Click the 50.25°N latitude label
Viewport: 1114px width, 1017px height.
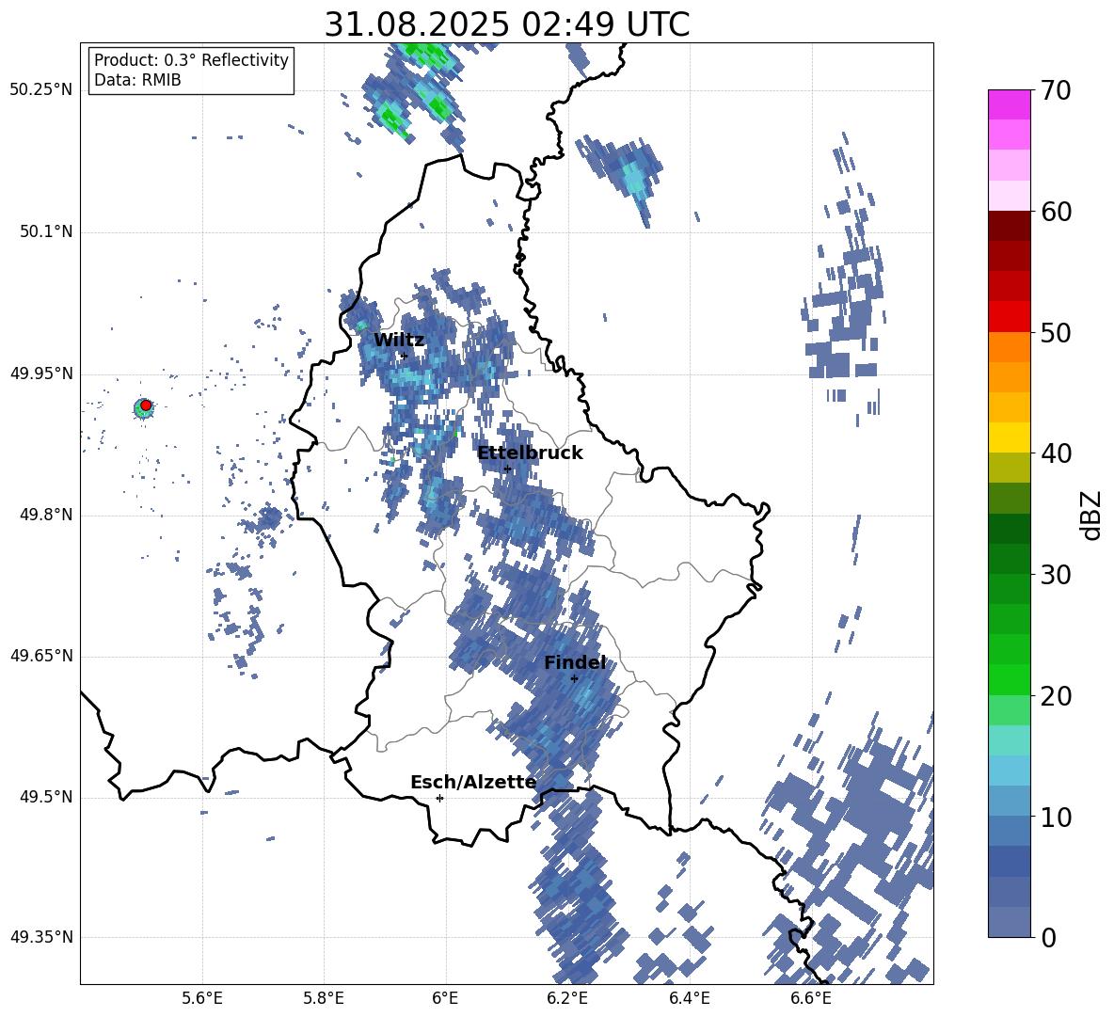coord(41,90)
